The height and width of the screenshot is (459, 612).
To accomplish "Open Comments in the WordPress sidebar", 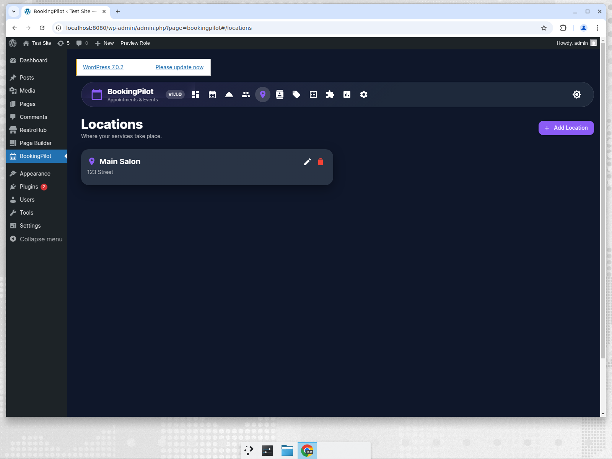I will pyautogui.click(x=37, y=117).
